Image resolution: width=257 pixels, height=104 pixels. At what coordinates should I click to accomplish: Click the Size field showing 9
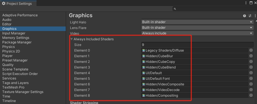[x=197, y=45]
